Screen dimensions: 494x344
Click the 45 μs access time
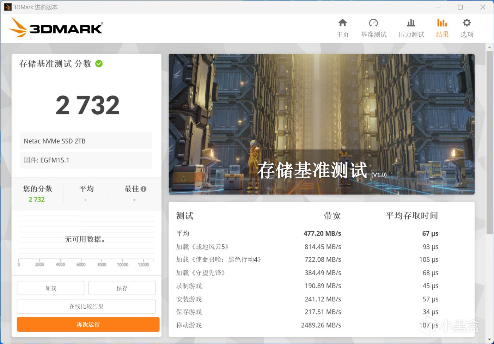click(431, 286)
